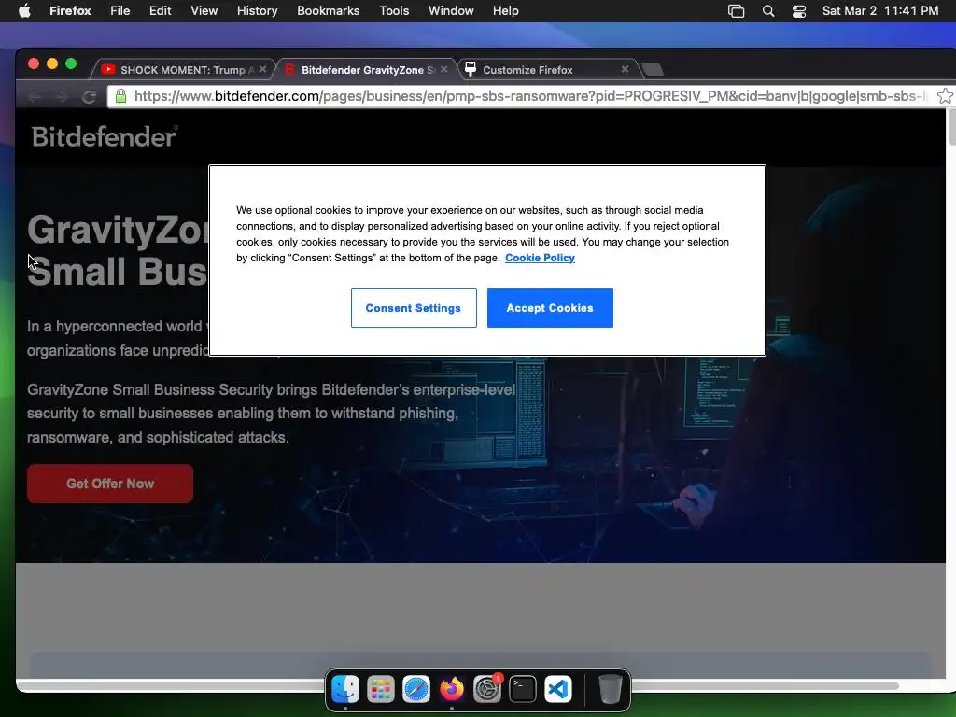Viewport: 956px width, 717px height.
Task: Click the bitdefender.com URL in the address bar
Action: point(530,96)
